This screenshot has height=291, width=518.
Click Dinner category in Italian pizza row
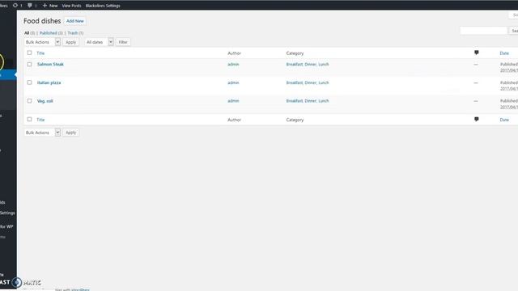click(x=311, y=82)
